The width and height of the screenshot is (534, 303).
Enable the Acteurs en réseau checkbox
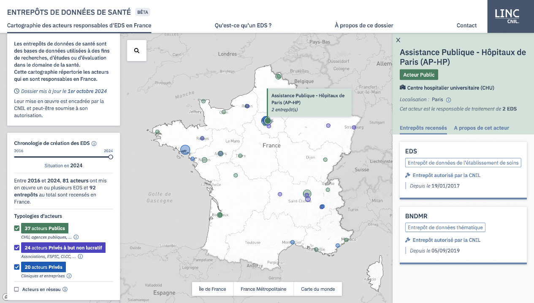(17, 290)
